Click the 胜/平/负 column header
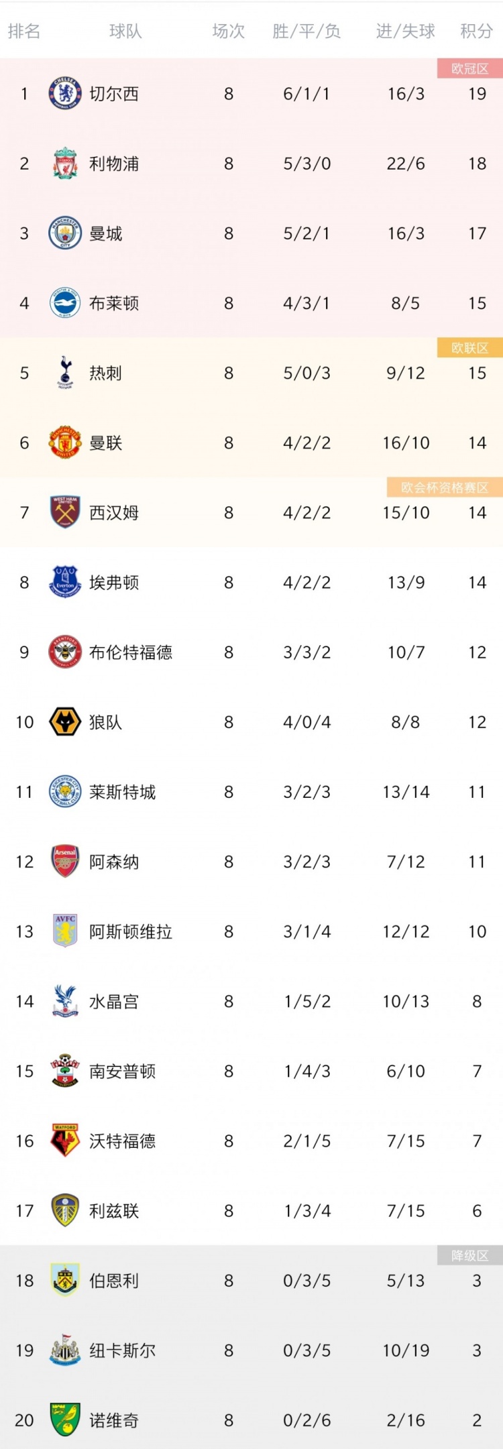This screenshot has height=1449, width=503. point(306,32)
